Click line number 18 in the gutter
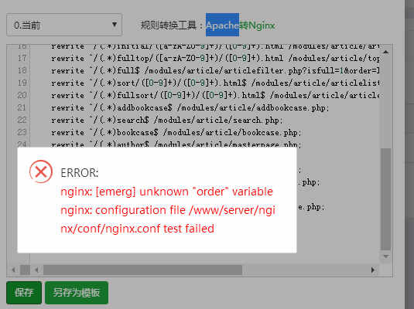The width and height of the screenshot is (414, 309). tap(22, 70)
